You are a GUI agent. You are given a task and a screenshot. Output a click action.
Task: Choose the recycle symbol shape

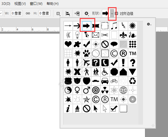133,81
